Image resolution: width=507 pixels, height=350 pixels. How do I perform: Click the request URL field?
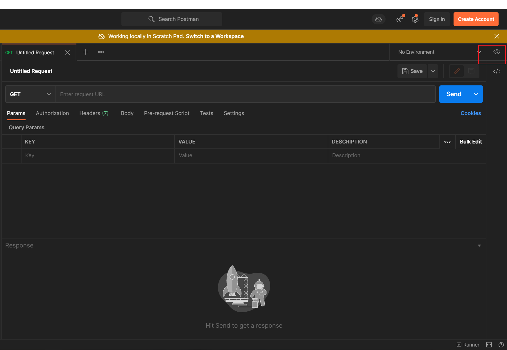(x=246, y=94)
